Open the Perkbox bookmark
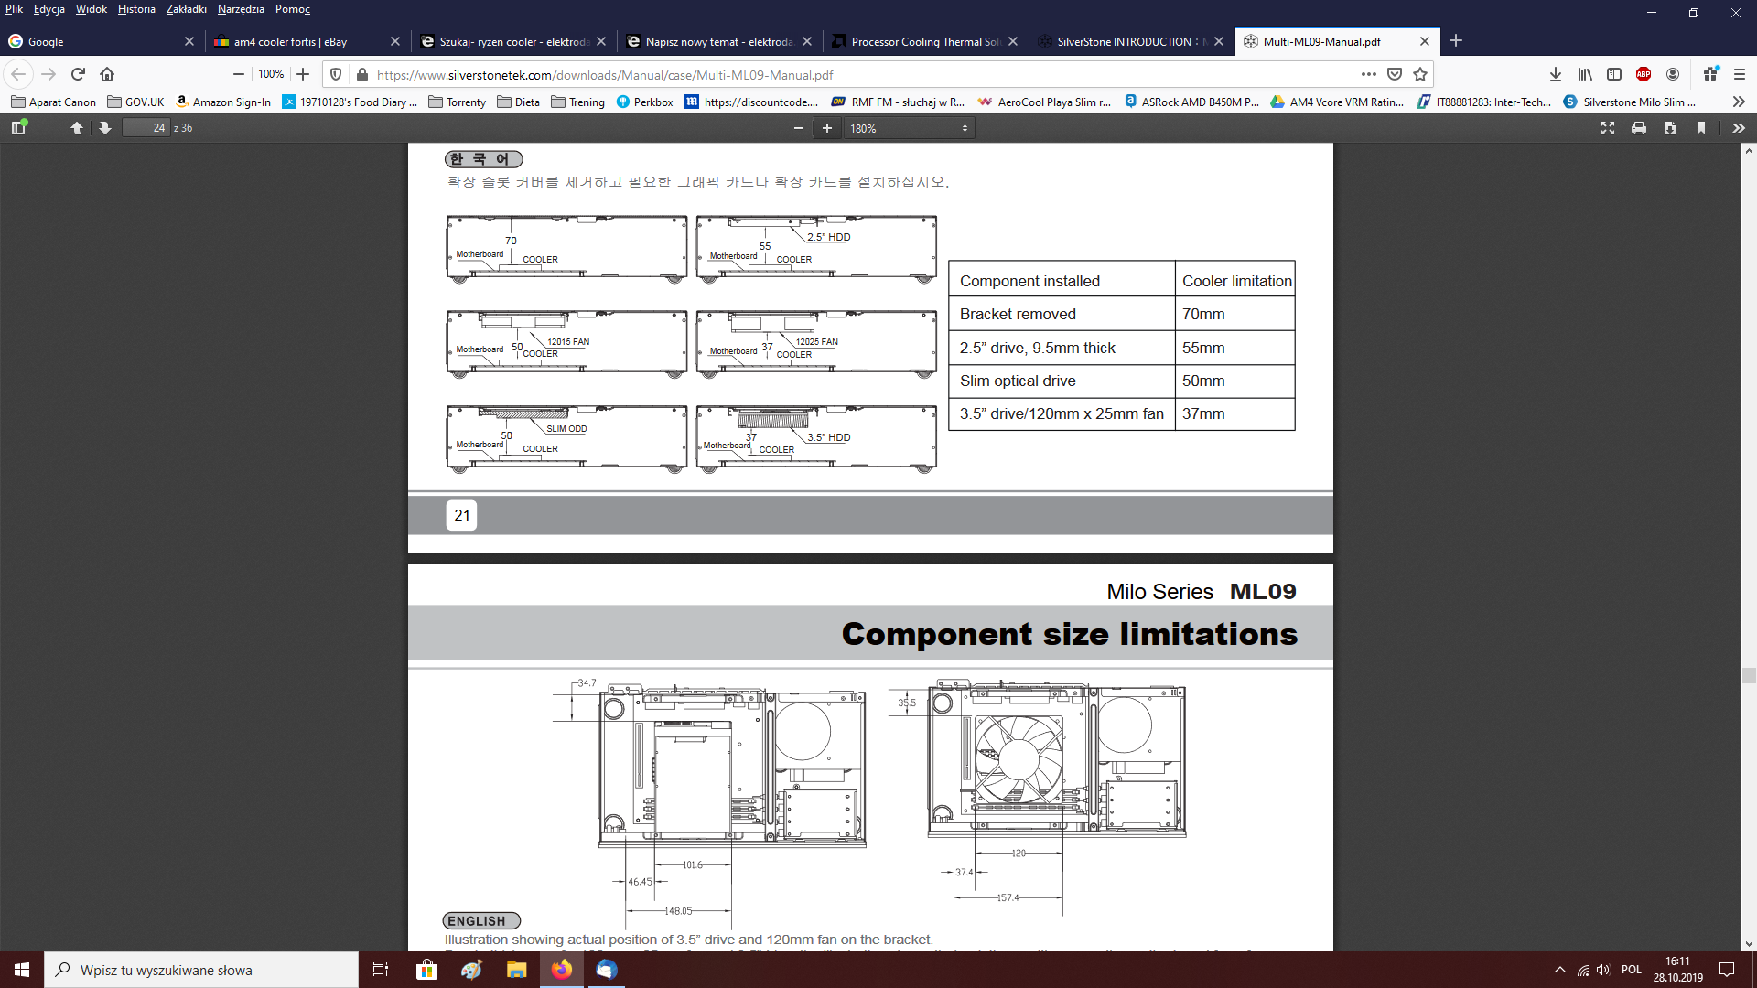Viewport: 1757px width, 988px height. (645, 102)
